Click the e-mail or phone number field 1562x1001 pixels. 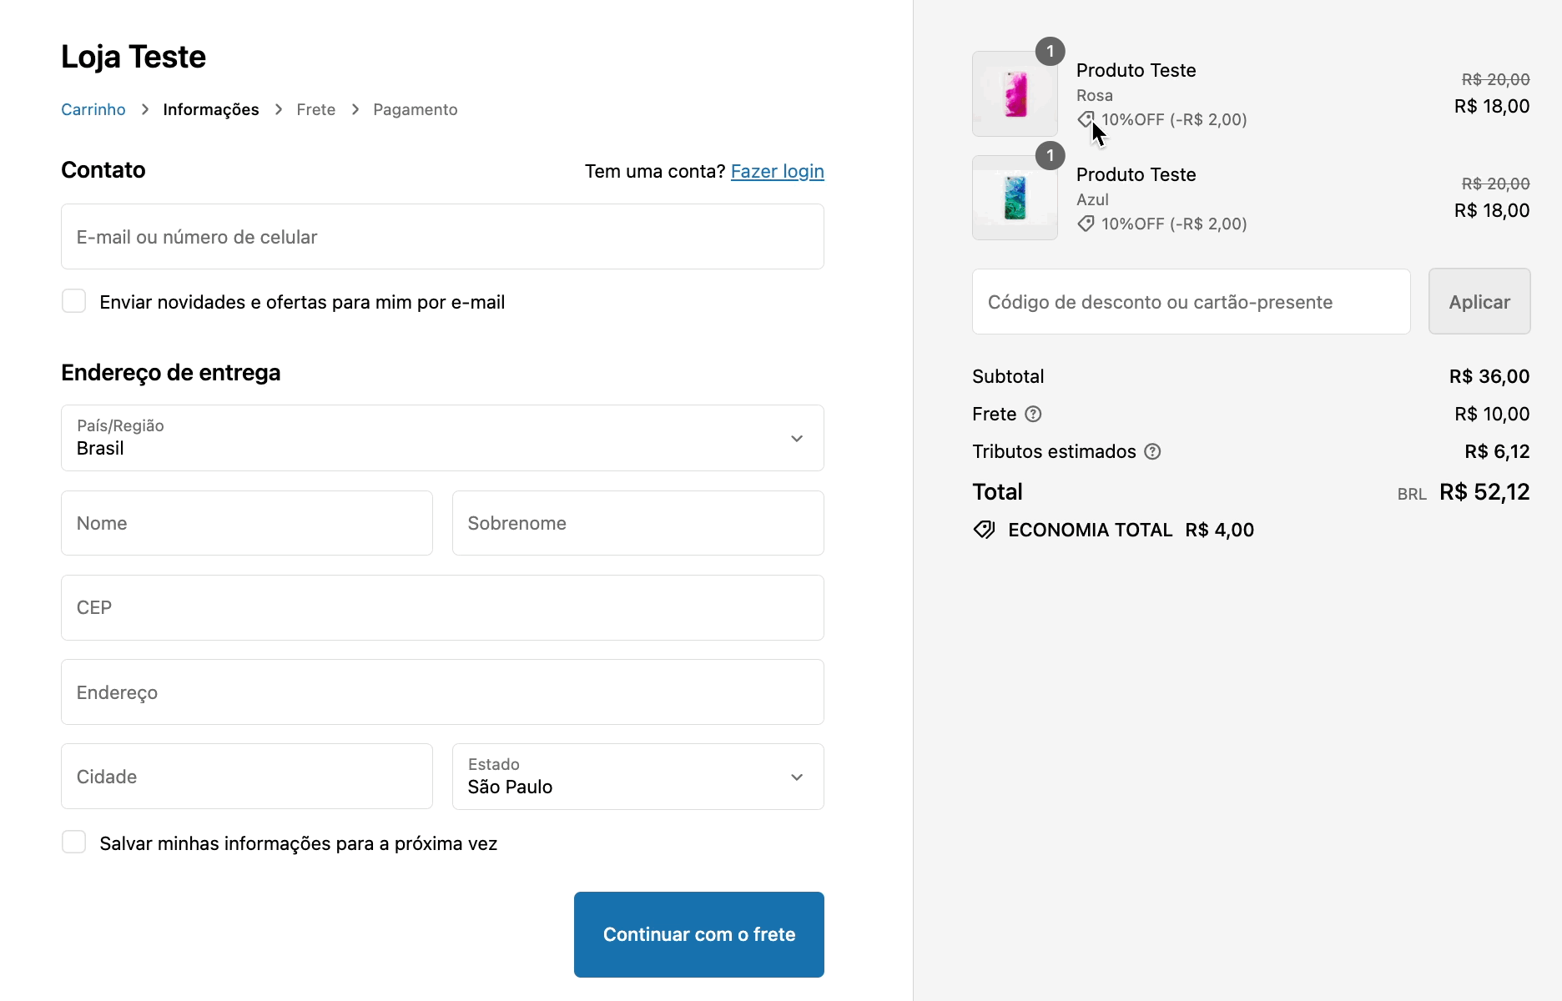pos(442,237)
